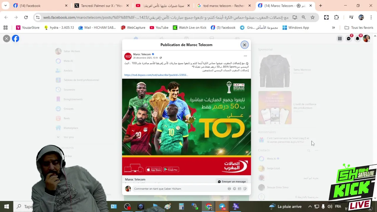Open the tod.dvpass.com subscribe link
The width and height of the screenshot is (377, 212).
[156, 75]
